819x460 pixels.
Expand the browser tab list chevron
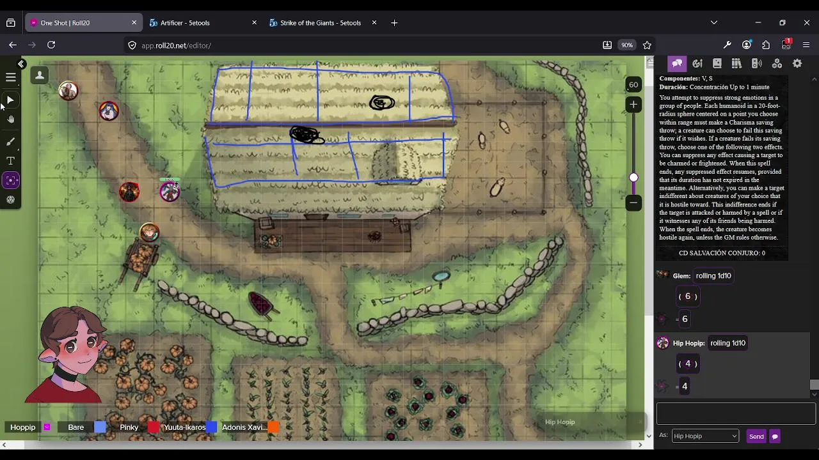click(714, 22)
